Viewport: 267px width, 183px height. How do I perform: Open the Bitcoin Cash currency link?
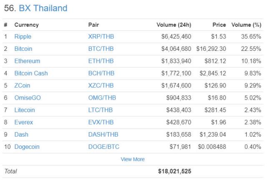pos(31,73)
